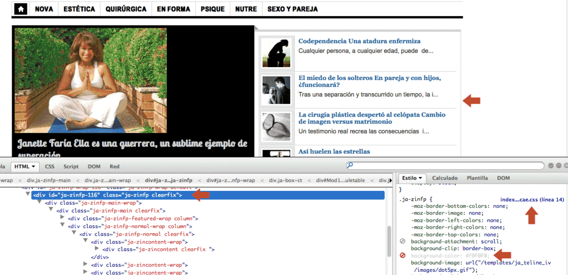Open index....cae.css (línea 14) source link
The width and height of the screenshot is (568, 275).
(x=532, y=200)
